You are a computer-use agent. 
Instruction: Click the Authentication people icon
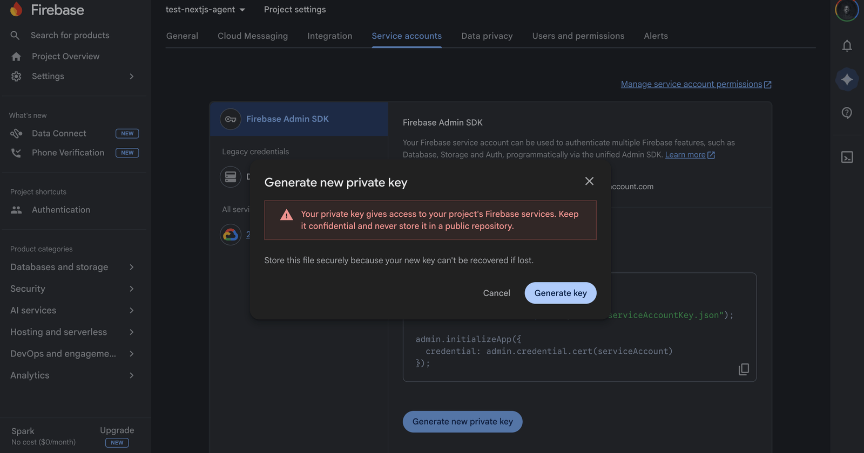(x=16, y=210)
